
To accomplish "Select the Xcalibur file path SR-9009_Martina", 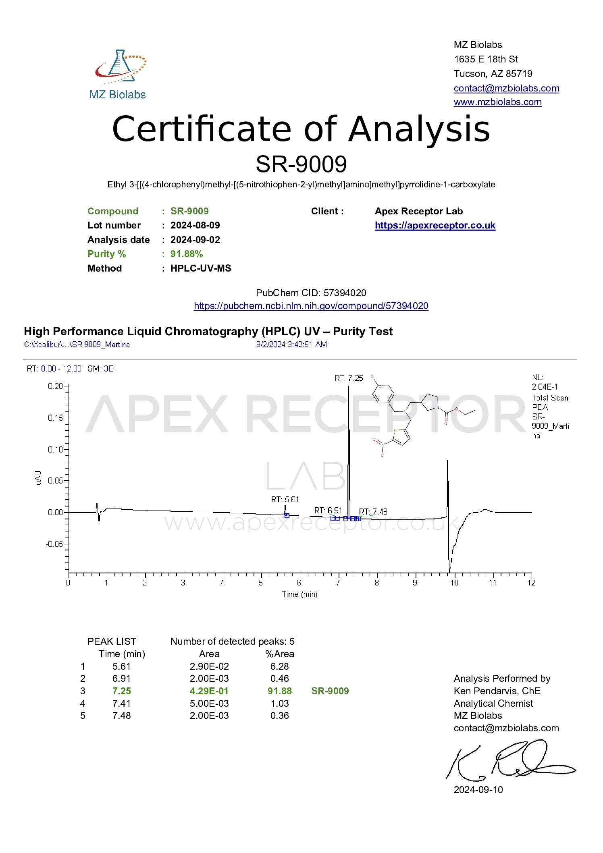I will tap(77, 345).
